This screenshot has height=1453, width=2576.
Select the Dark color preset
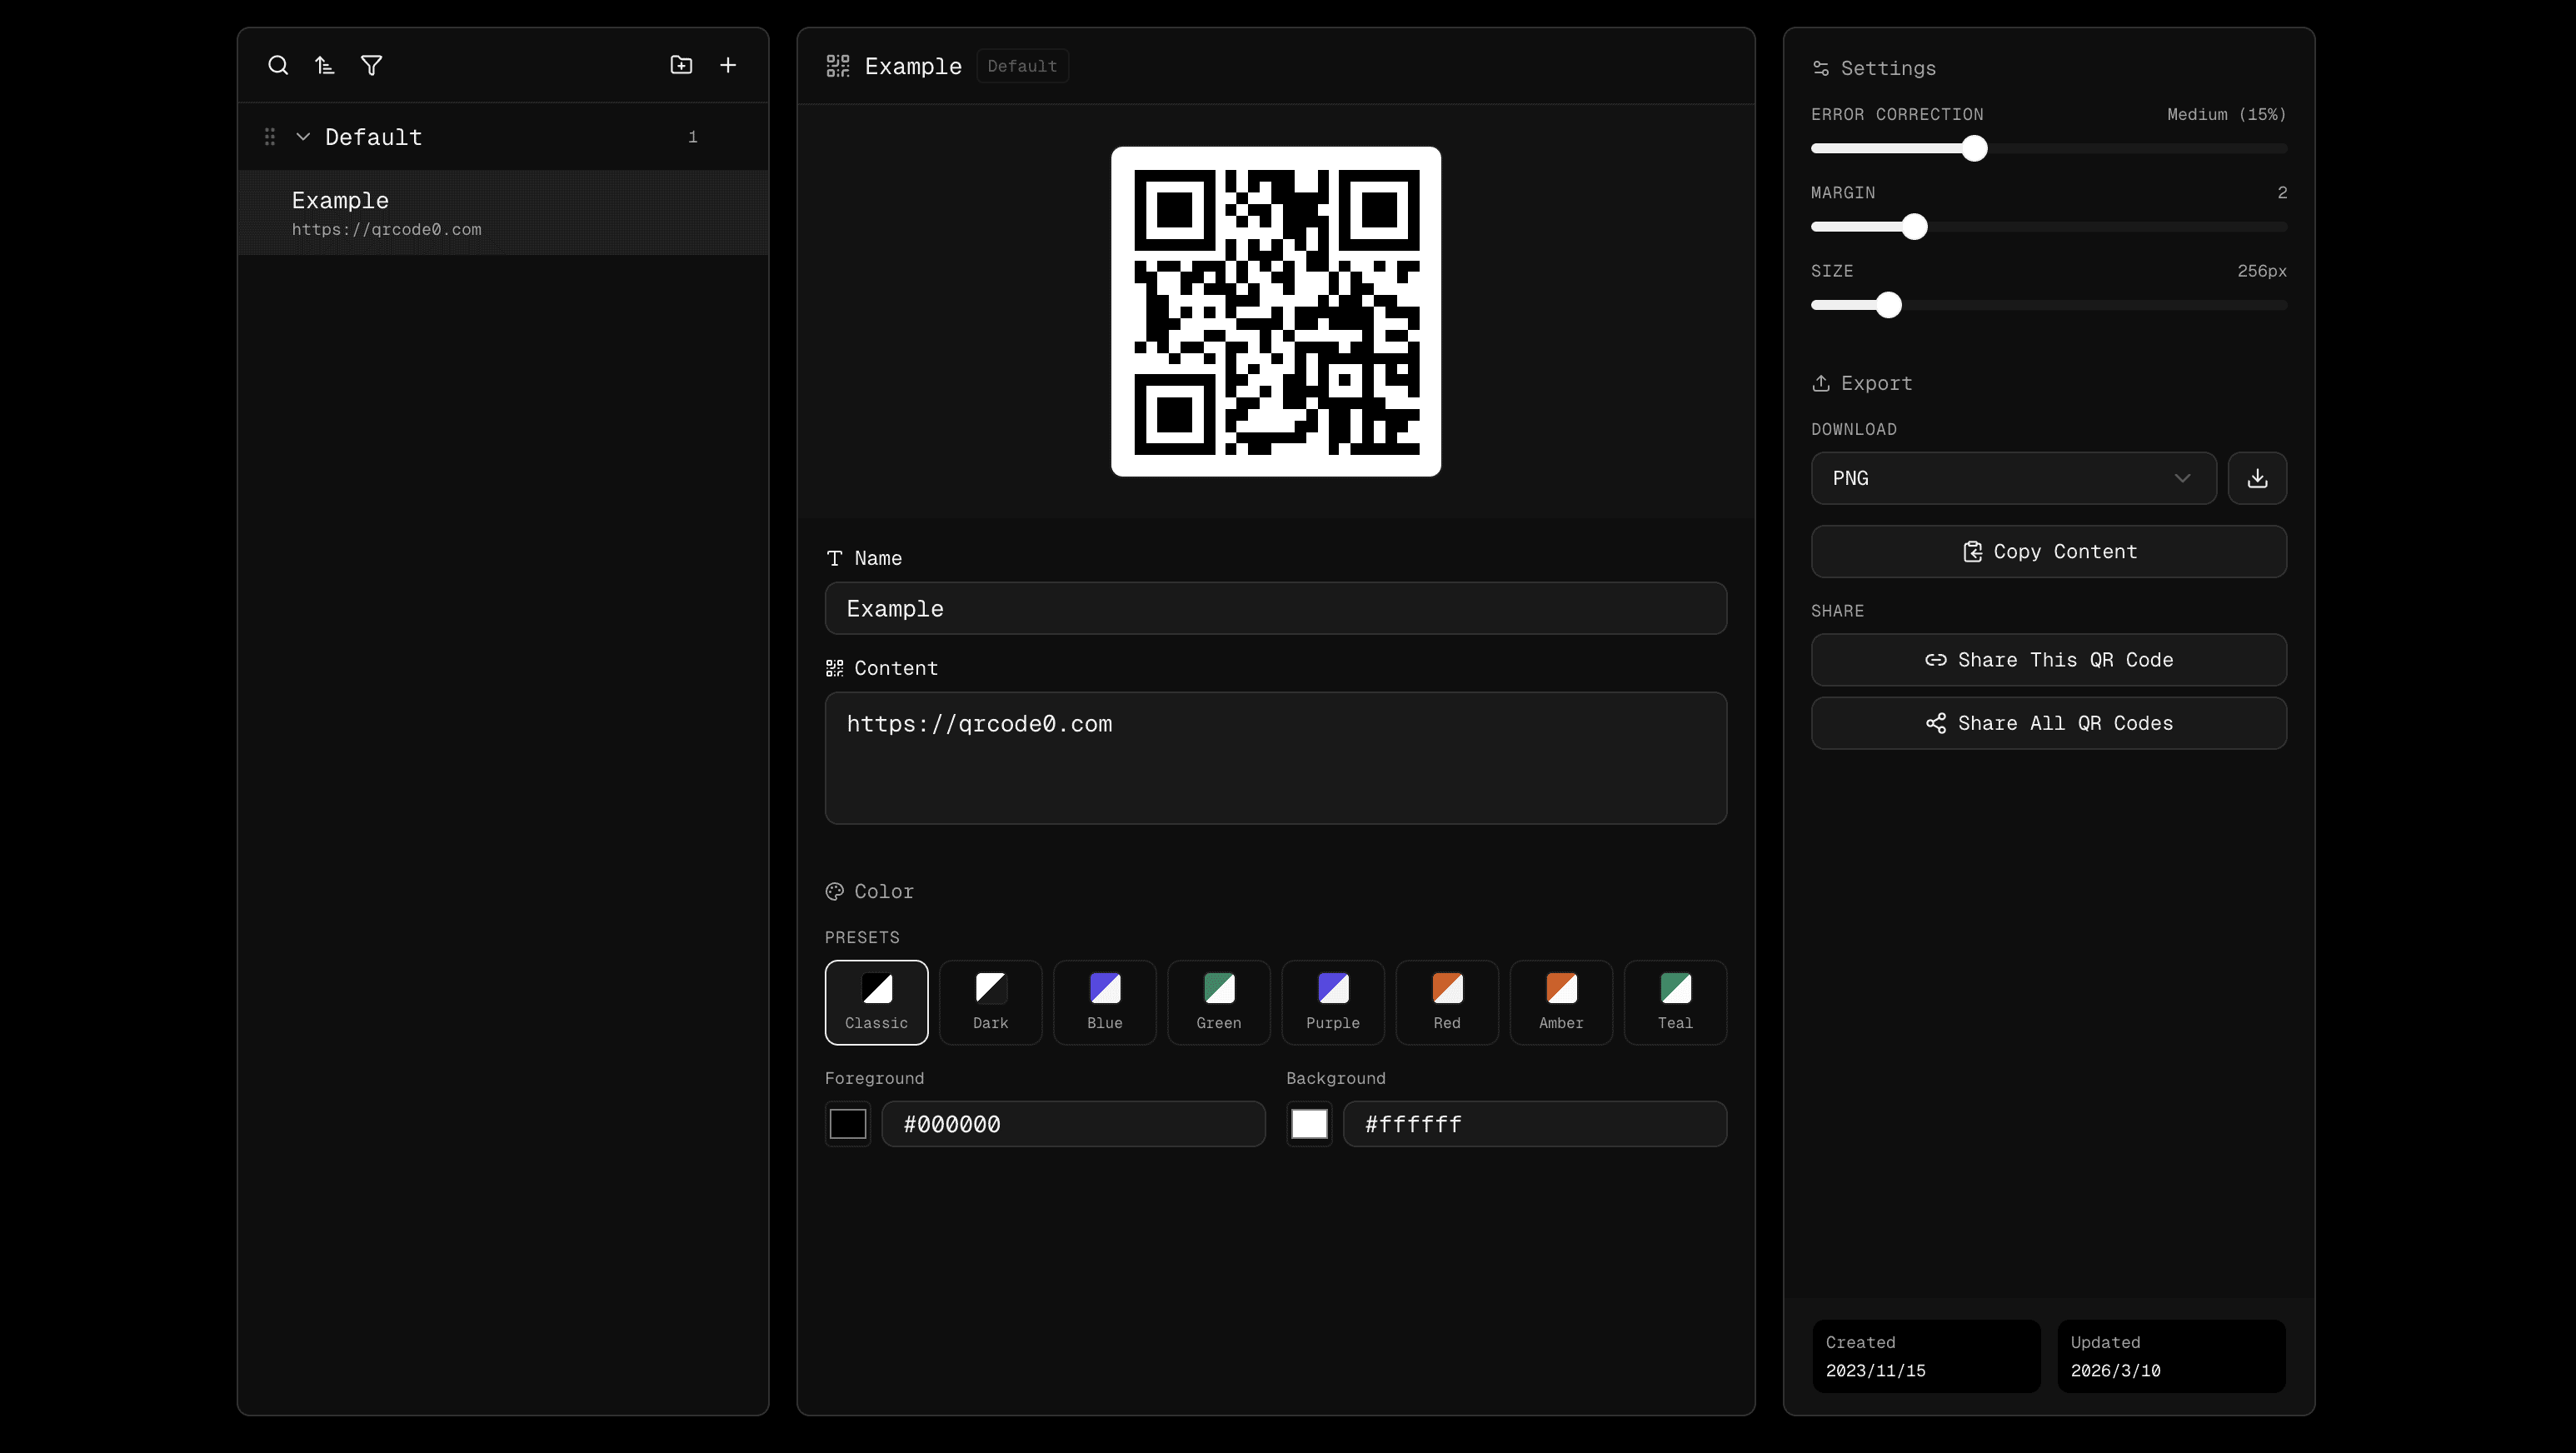991,1003
